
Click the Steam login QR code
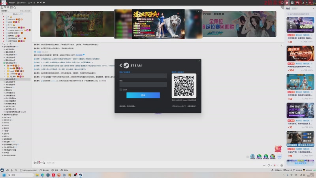(x=184, y=86)
